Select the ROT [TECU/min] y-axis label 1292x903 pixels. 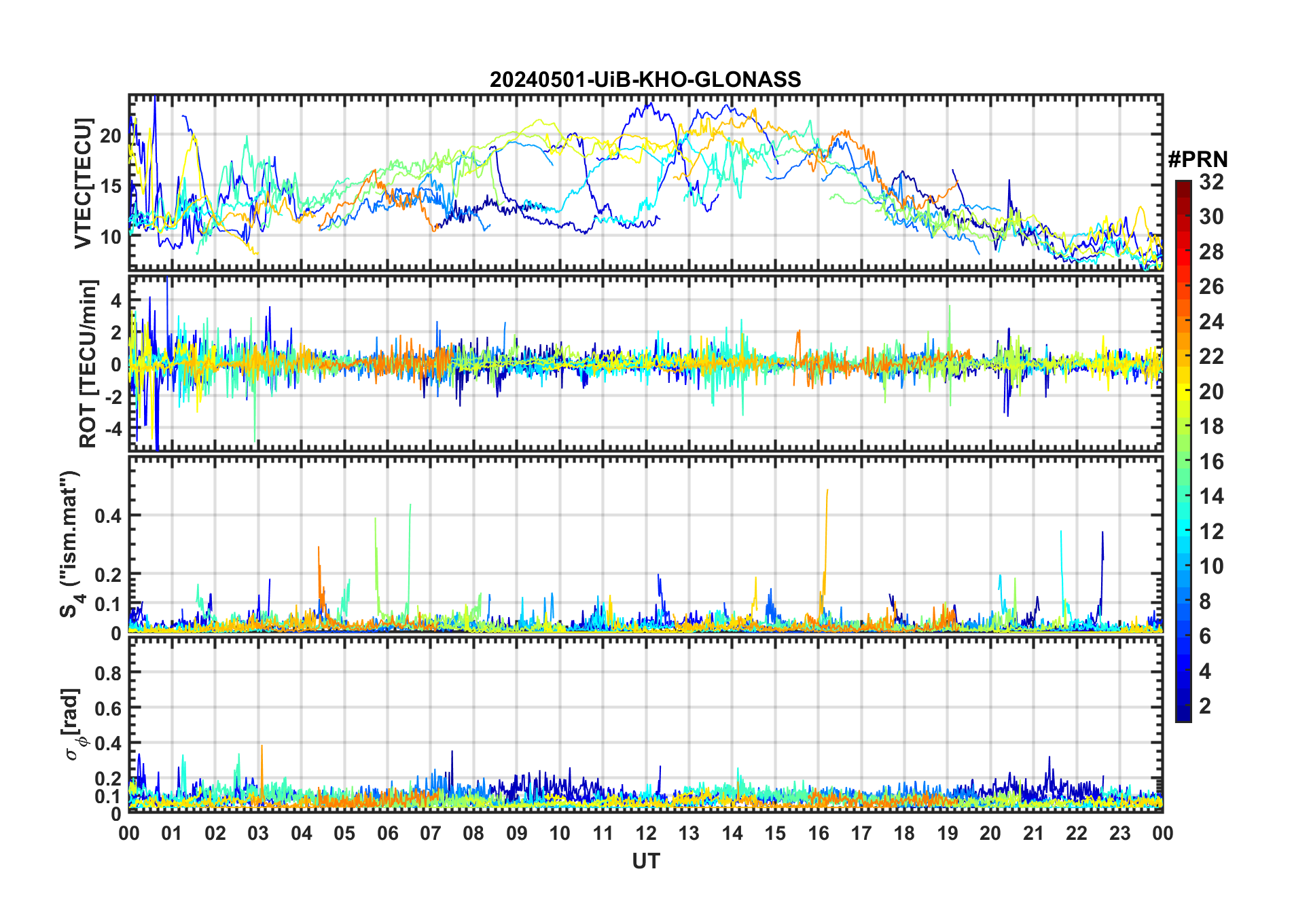(x=88, y=363)
